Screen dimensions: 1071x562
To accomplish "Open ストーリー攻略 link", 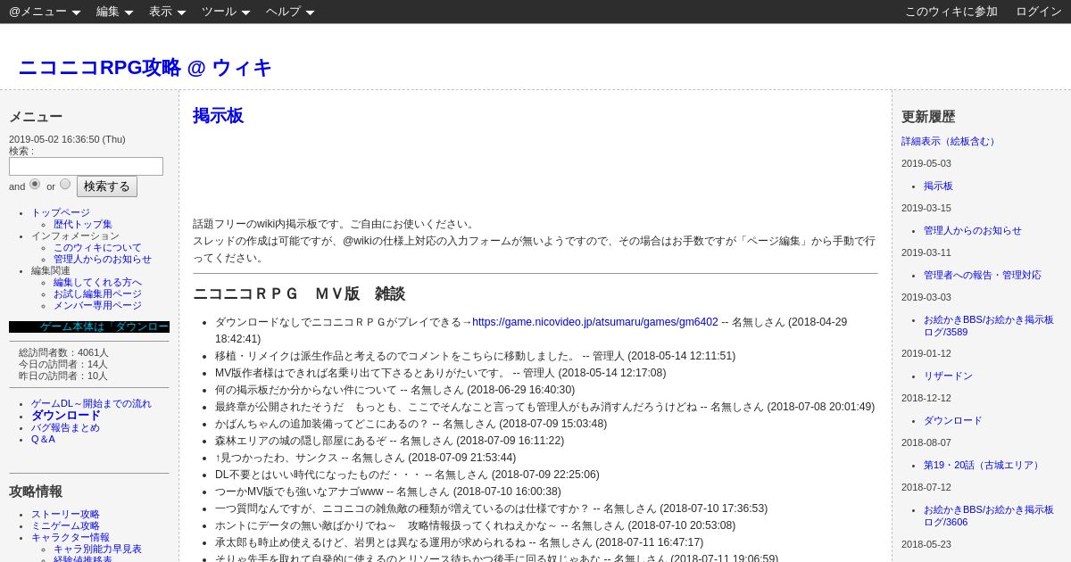I will point(65,514).
